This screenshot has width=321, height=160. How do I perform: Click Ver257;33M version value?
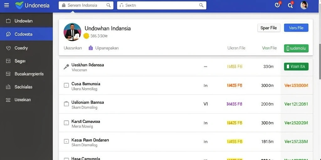[x=296, y=142]
